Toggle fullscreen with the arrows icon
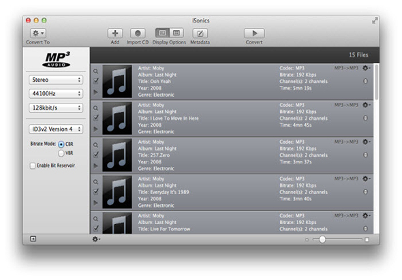This screenshot has width=402, height=280. 375,20
